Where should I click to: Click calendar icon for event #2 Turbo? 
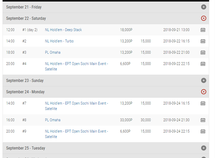pos(203,41)
